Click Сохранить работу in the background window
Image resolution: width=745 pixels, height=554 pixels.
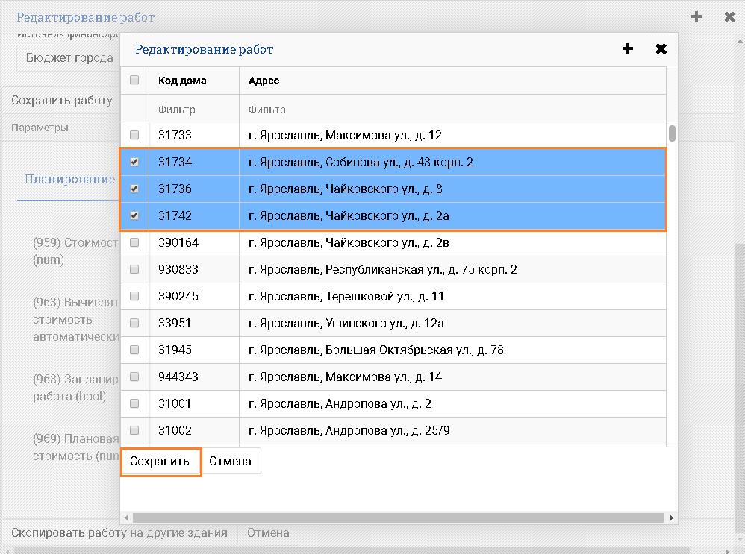62,100
